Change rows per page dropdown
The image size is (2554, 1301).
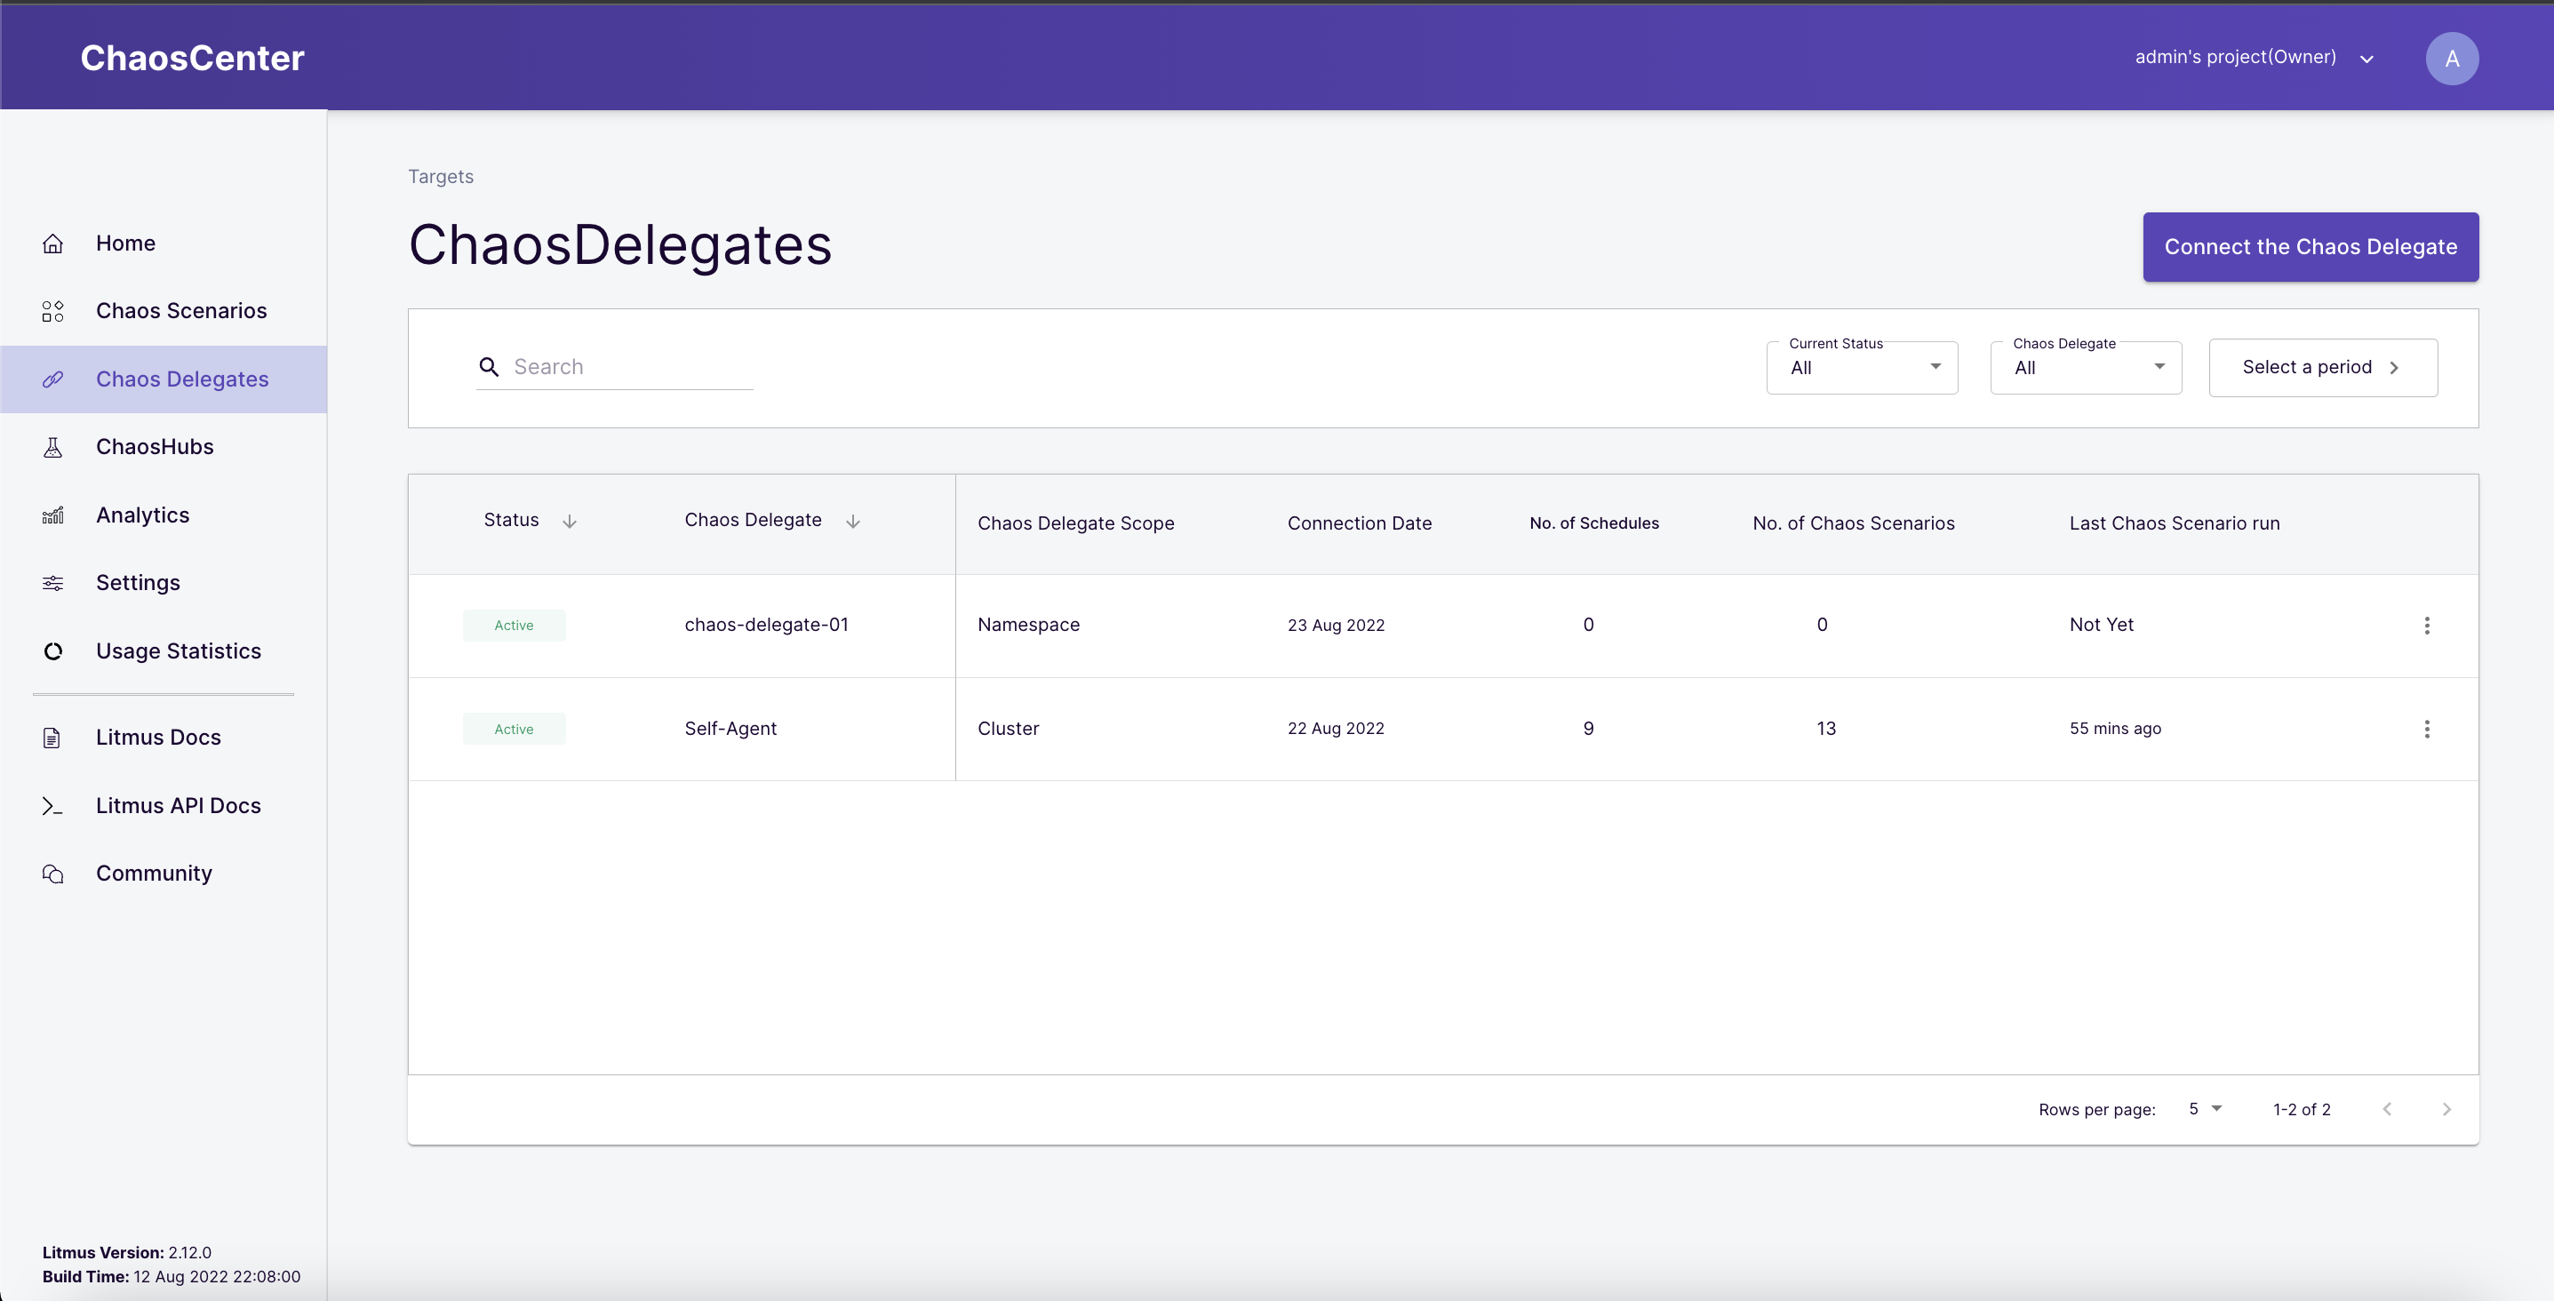2205,1109
